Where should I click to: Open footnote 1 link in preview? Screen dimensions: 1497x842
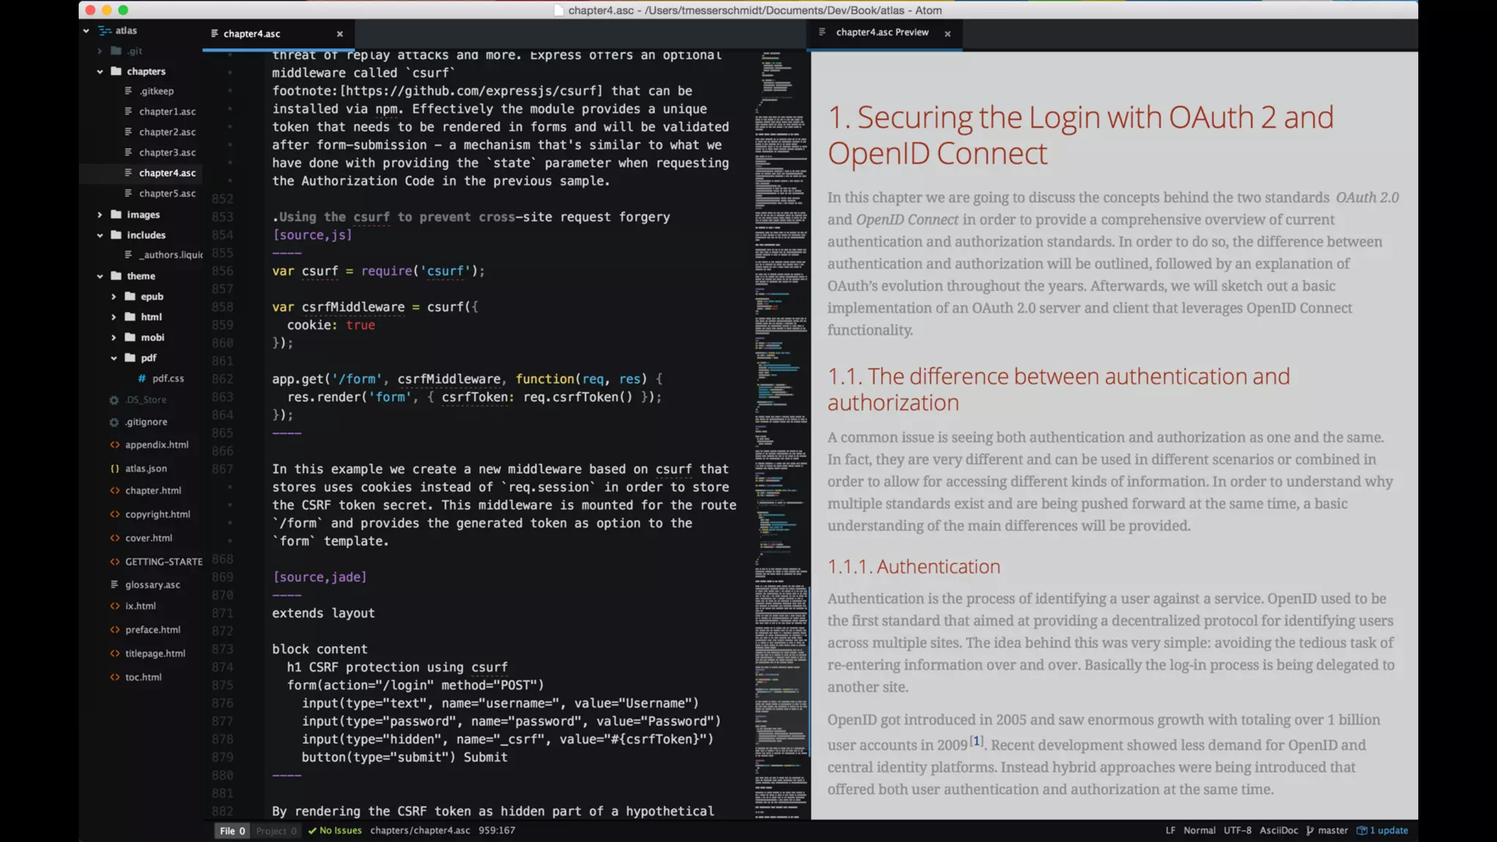[x=977, y=740]
